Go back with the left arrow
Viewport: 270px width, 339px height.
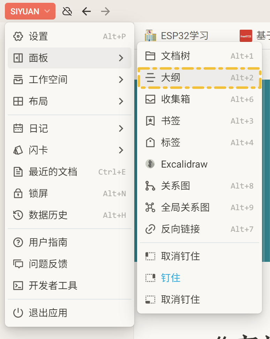86,11
